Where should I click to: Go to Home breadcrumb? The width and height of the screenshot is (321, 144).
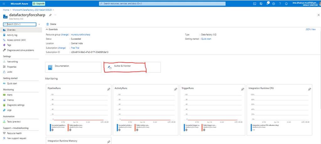click(6, 10)
